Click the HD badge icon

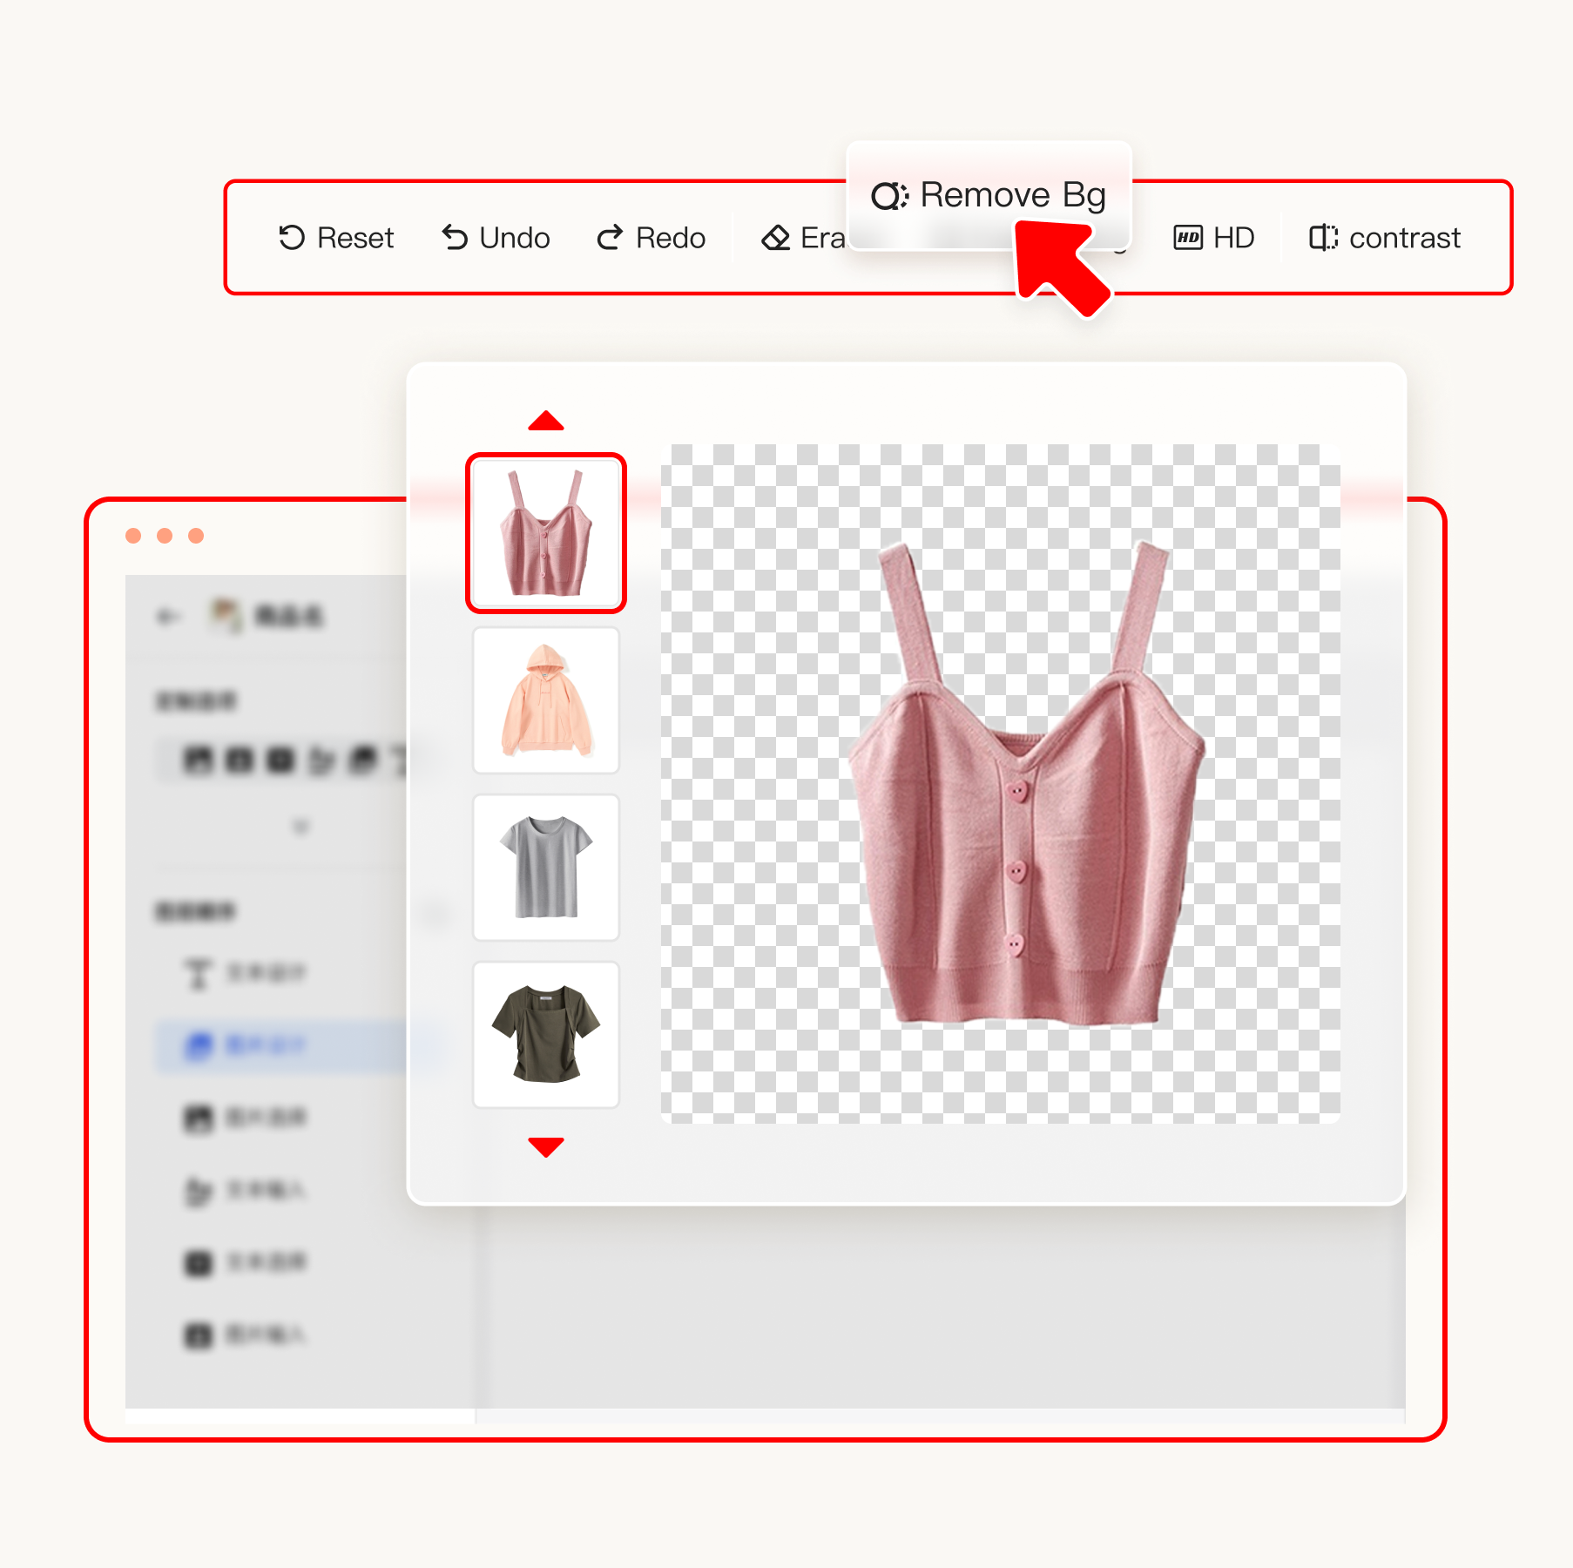(x=1188, y=238)
